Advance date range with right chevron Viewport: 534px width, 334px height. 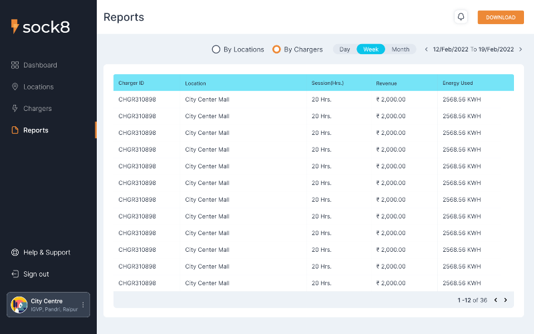pos(521,49)
